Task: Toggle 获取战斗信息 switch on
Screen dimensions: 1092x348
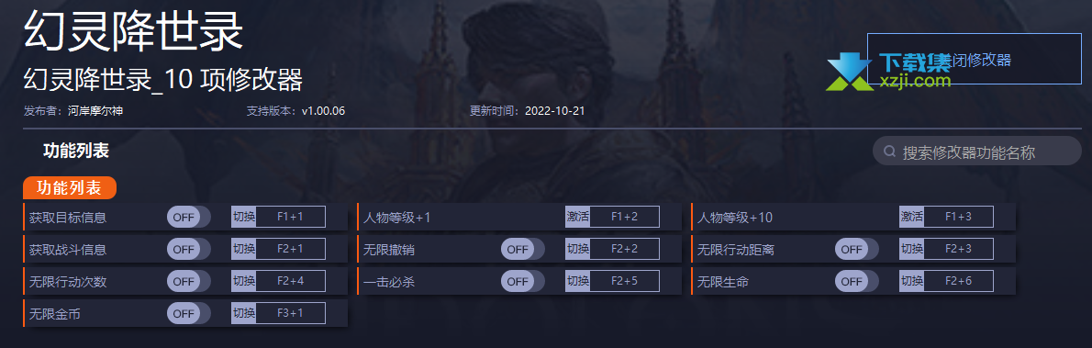Action: (189, 249)
